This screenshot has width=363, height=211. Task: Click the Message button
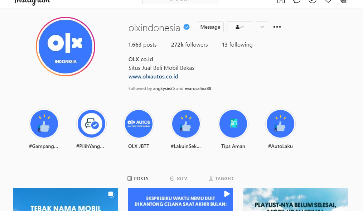click(210, 27)
